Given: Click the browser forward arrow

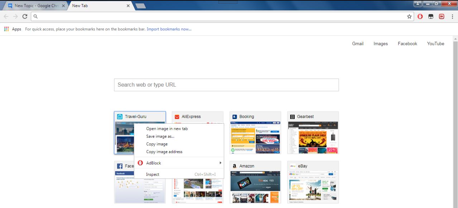Looking at the screenshot, I should pos(15,16).
